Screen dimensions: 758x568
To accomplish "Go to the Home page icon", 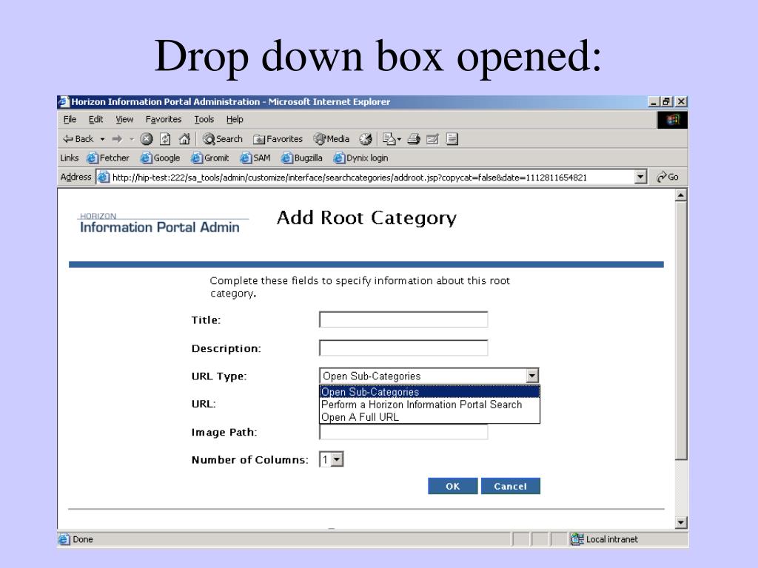I will click(184, 139).
